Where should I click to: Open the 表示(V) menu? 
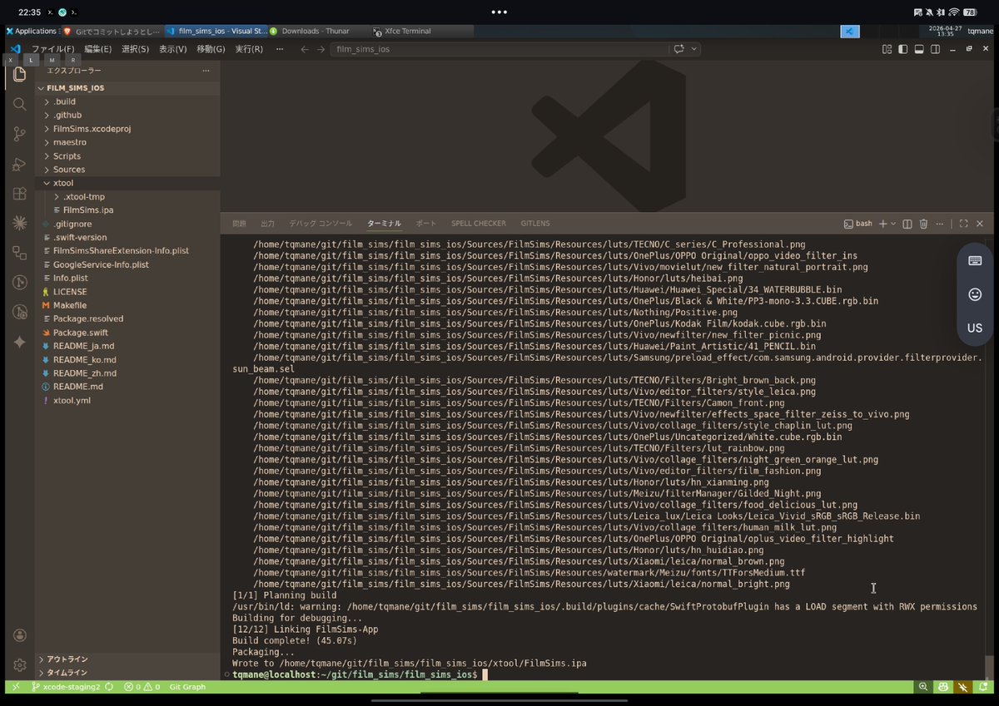pos(173,49)
